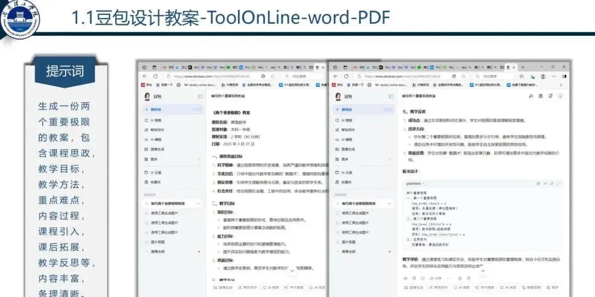Open 图像生成 in right sidebar
595x297 pixels.
point(345,149)
